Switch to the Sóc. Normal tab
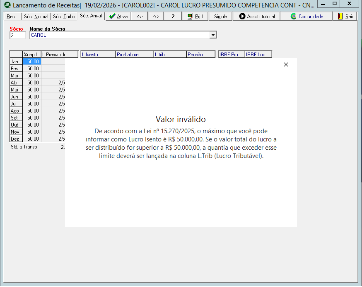The height and width of the screenshot is (287, 362). click(36, 17)
